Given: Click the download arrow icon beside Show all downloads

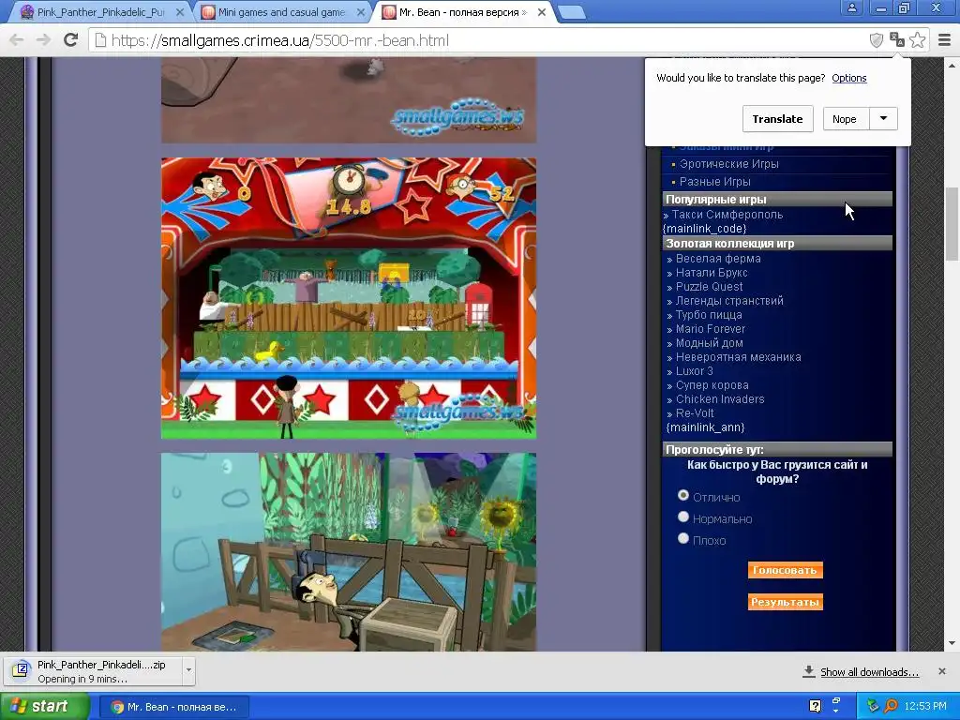Looking at the screenshot, I should pos(809,671).
